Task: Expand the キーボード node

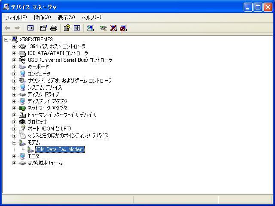Action: (x=14, y=67)
